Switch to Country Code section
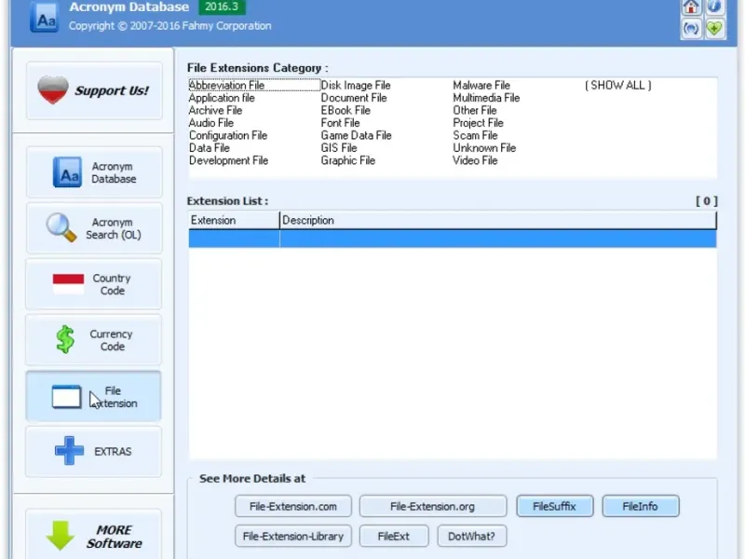745x559 pixels. tap(94, 284)
